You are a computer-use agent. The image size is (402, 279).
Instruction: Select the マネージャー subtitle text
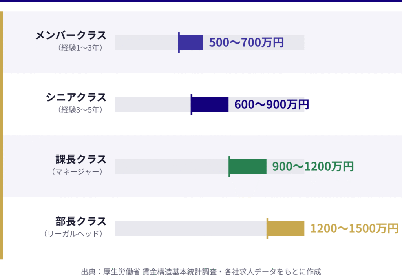tap(78, 172)
